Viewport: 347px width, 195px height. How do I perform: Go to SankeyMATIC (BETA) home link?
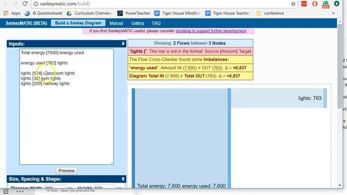point(27,23)
